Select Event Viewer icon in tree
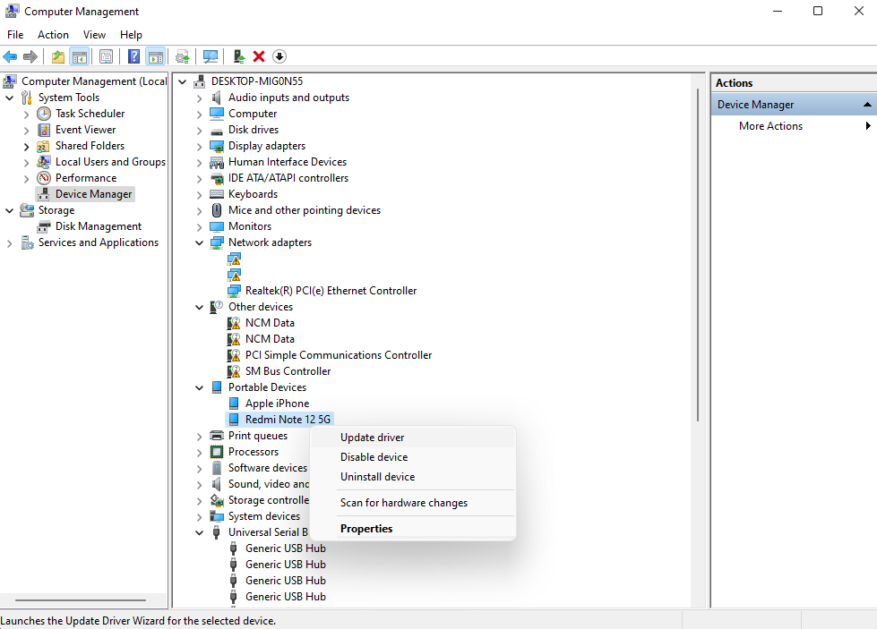Viewport: 877px width, 629px height. click(x=44, y=130)
